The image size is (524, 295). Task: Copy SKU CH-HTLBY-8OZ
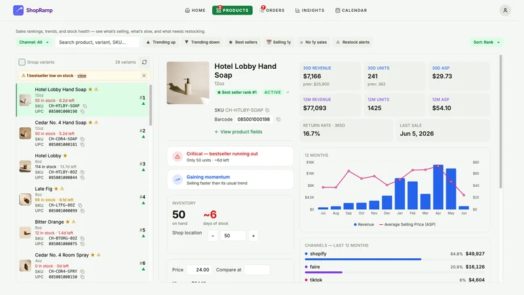(x=83, y=172)
